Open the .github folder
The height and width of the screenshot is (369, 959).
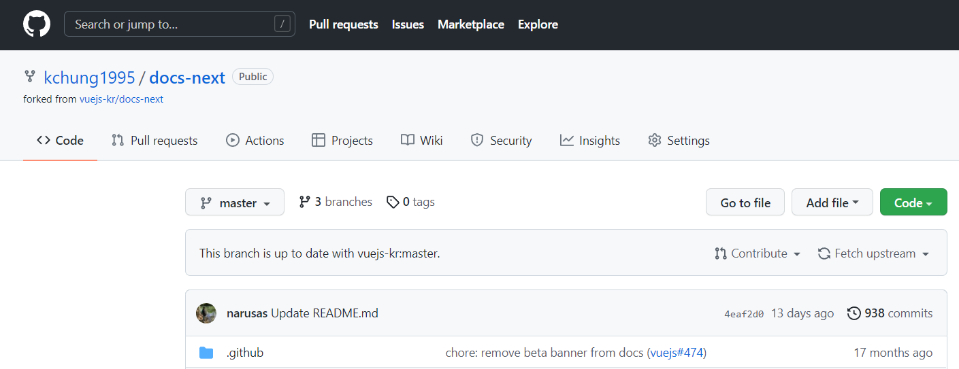[245, 353]
